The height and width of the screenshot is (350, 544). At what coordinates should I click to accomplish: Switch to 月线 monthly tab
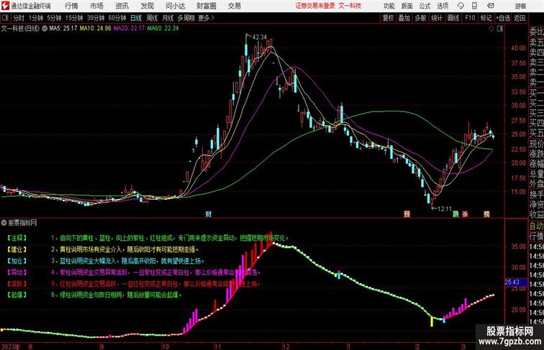pyautogui.click(x=168, y=18)
